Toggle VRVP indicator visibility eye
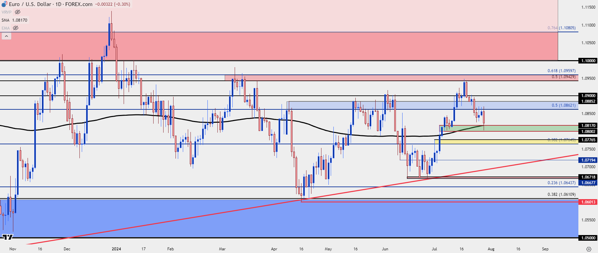 [18, 12]
